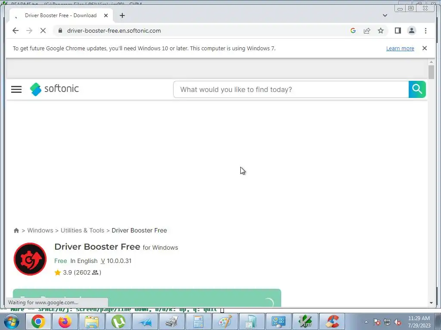
Task: Click the address bar URL
Action: tap(114, 31)
